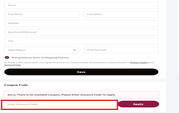Select the Address text box

81,23
